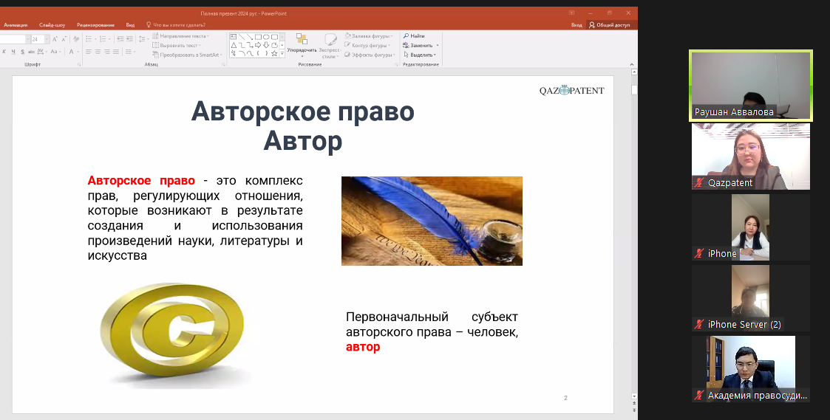Viewport: 830px width, 420px height.
Task: Open the Рецензирование ribbon tab
Action: click(x=95, y=24)
